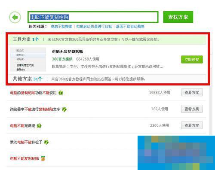This screenshot has width=215, height=170.
Task: Click the 立即修复 fix-now button
Action: (192, 60)
